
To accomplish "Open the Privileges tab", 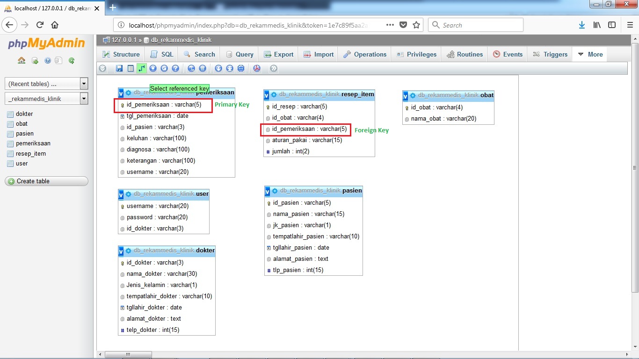I will (x=415, y=54).
